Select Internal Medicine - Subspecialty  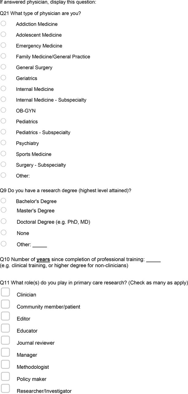3,99
